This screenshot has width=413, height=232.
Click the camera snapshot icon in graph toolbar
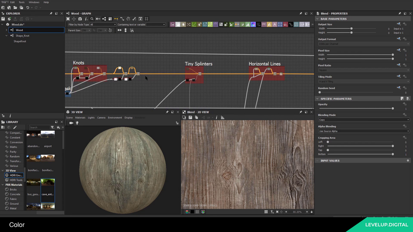click(x=80, y=19)
